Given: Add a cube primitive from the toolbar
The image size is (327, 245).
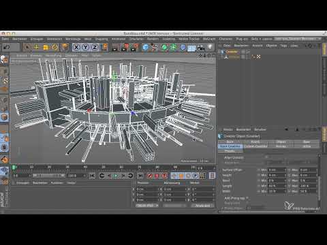Looking at the screenshot, I should point(146,47).
